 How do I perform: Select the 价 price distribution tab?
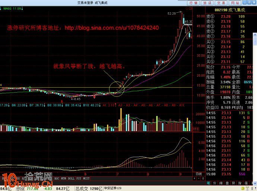(215, 183)
